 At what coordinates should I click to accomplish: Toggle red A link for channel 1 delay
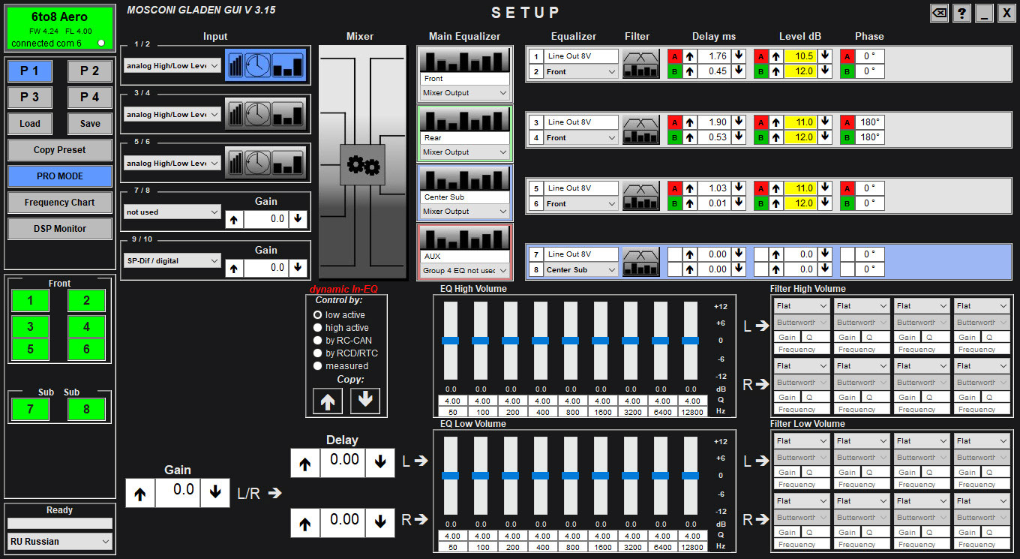[674, 56]
